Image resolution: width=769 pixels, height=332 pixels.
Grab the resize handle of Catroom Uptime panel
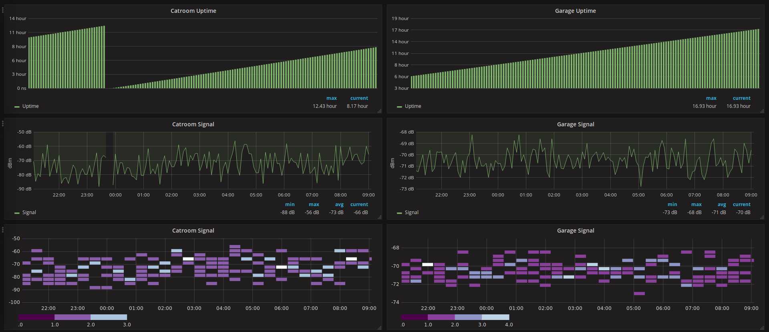(x=379, y=111)
